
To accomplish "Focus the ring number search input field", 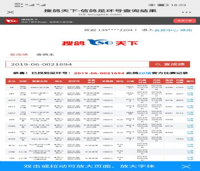I will point(78,64).
